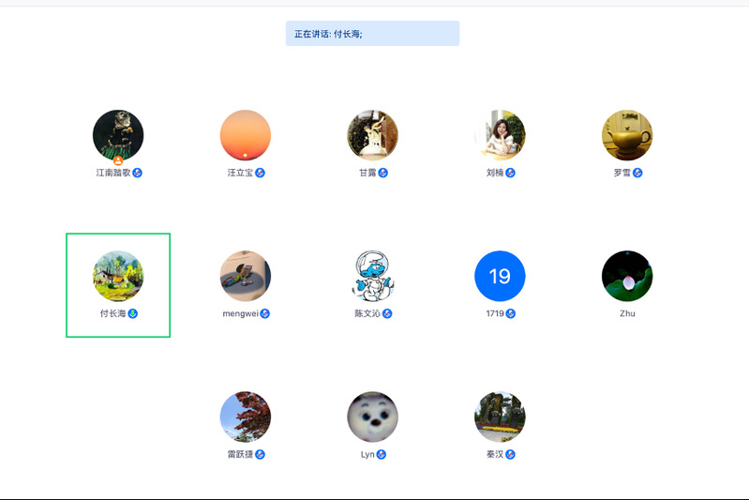Image resolution: width=749 pixels, height=500 pixels.
Task: Click the muted mic icon beside Lyn
Action: 382,454
